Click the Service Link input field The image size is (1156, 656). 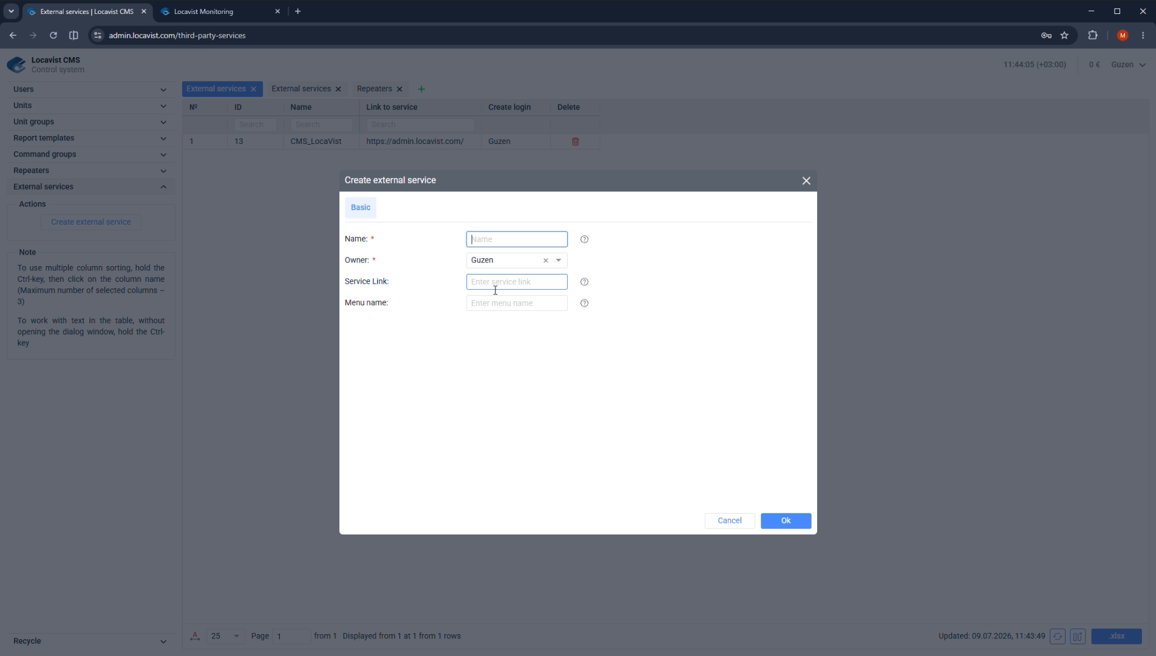point(517,282)
